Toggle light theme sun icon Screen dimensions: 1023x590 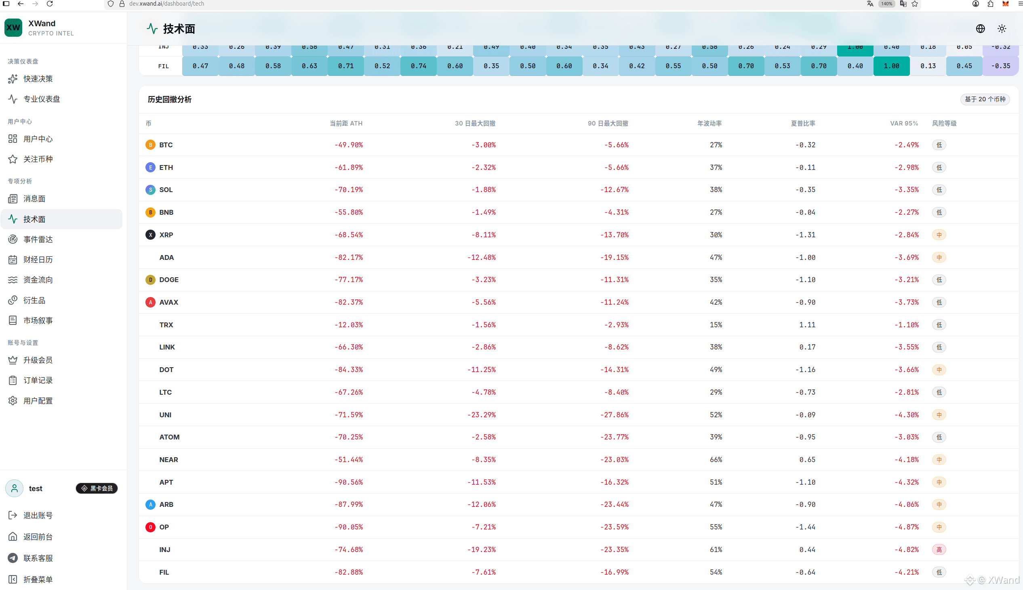point(1002,29)
